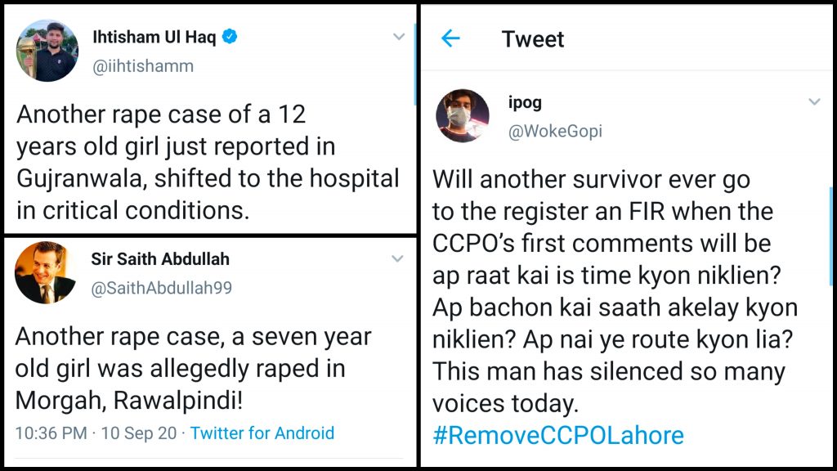
Task: Open the Twitter for Android source link
Action: (x=262, y=433)
